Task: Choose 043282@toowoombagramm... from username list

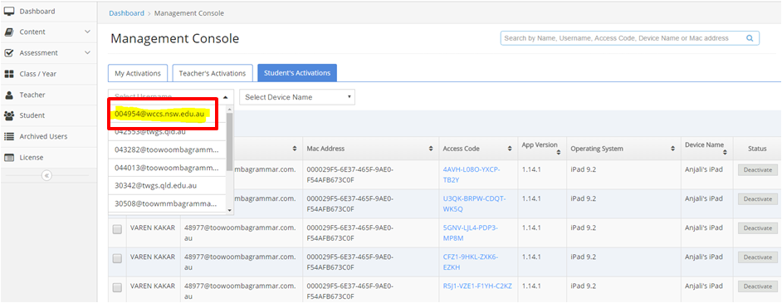Action: click(167, 150)
